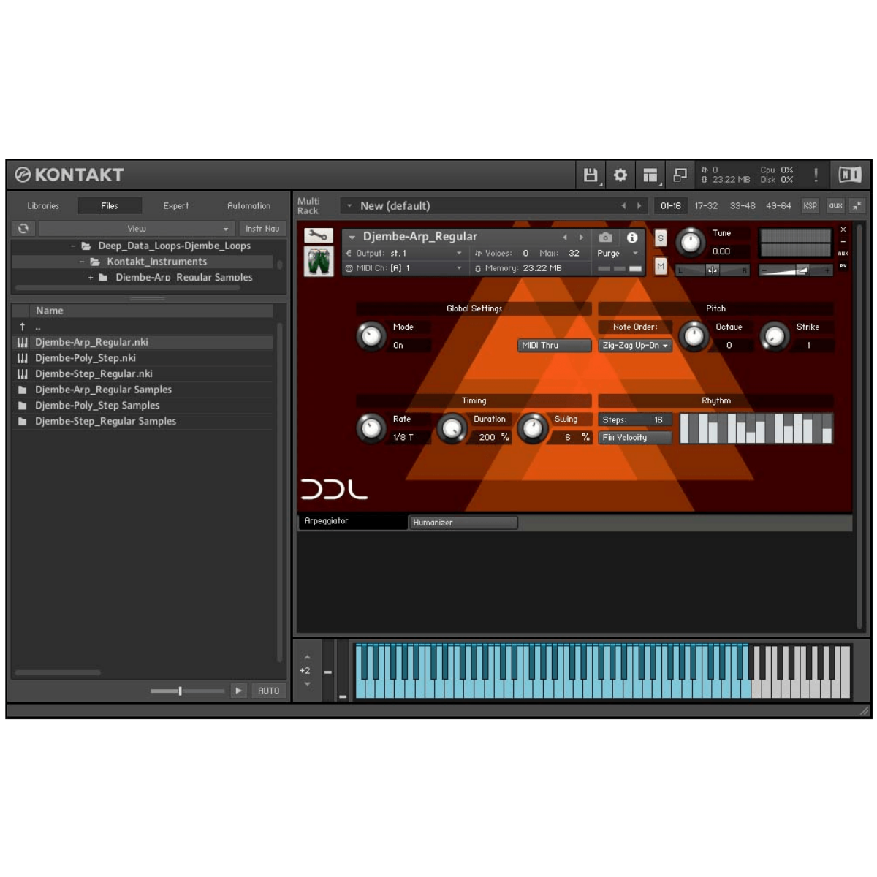Click the snapshot camera icon
The width and height of the screenshot is (877, 877).
click(x=605, y=238)
